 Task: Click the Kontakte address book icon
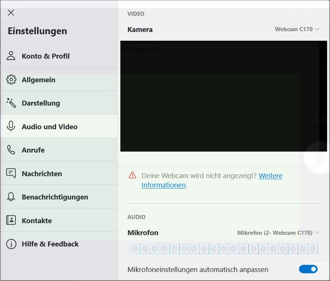[11, 220]
